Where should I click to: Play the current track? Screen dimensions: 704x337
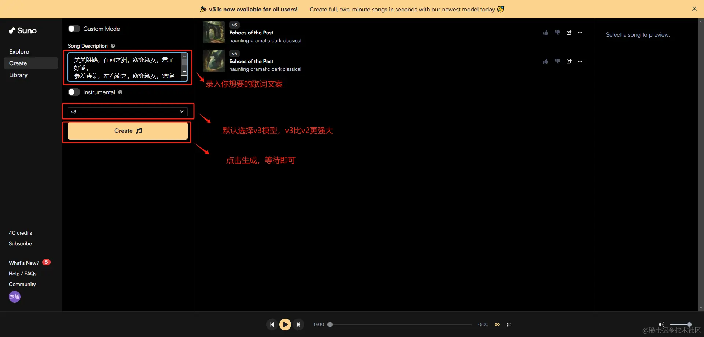tap(285, 325)
